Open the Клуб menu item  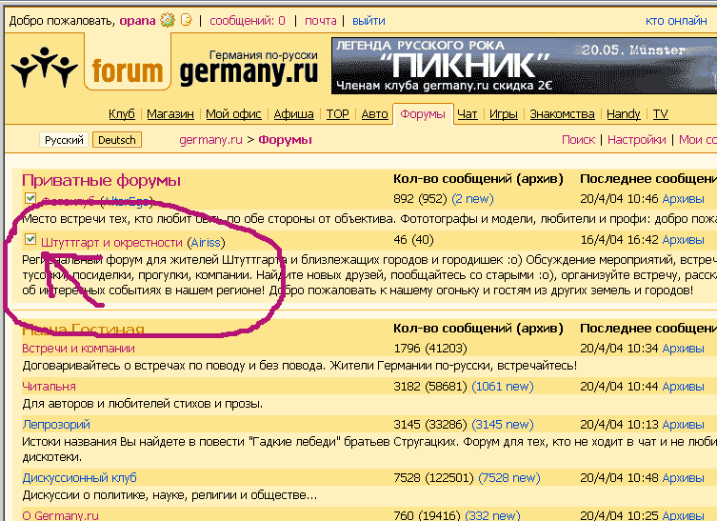pos(122,114)
